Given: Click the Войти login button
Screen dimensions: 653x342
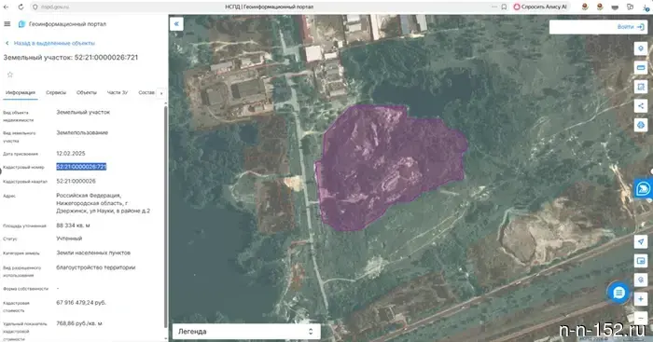Looking at the screenshot, I should [631, 27].
